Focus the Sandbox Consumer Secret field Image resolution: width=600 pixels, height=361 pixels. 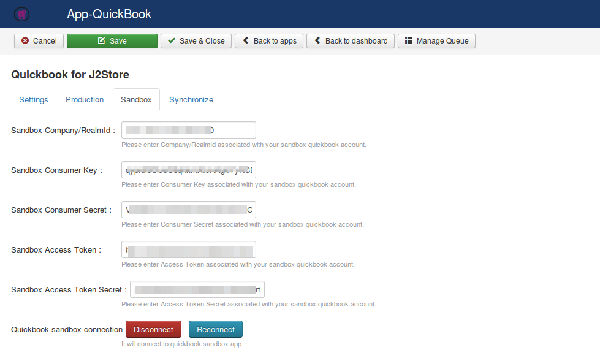tap(189, 210)
